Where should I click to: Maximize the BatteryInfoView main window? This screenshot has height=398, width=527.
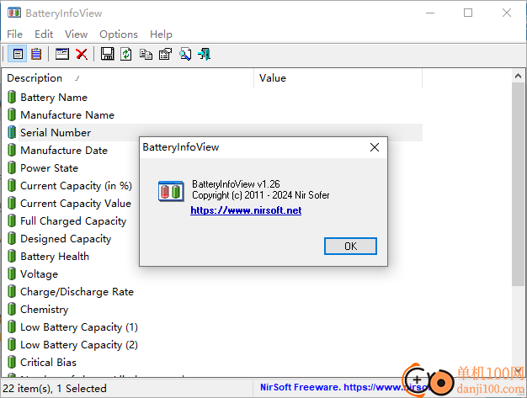click(468, 13)
